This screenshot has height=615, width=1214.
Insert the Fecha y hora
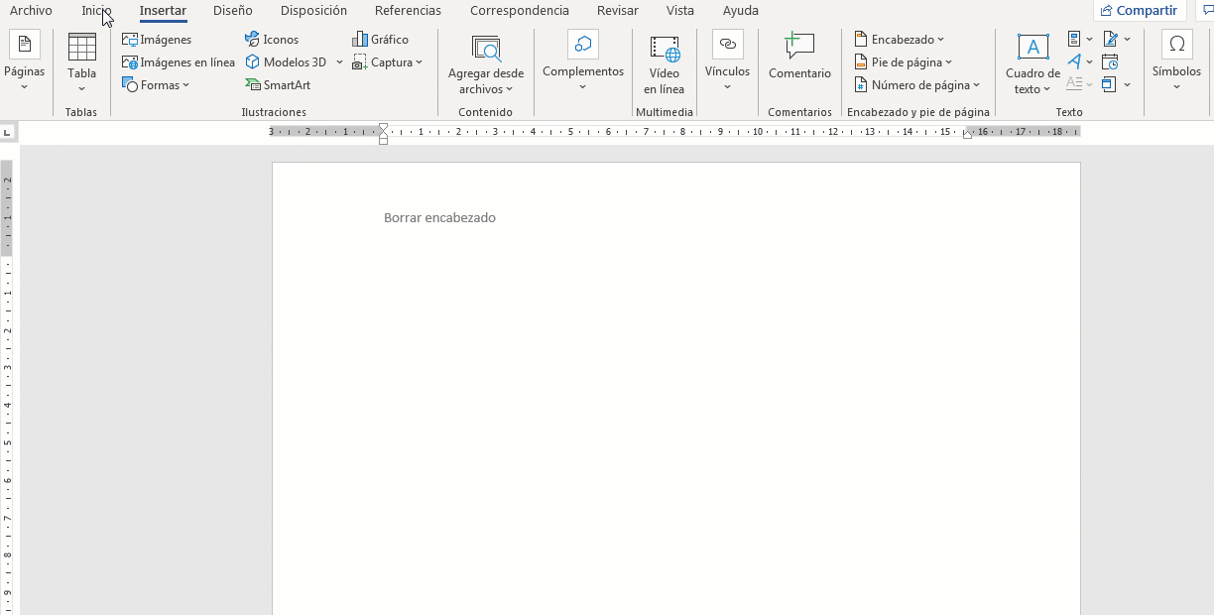1110,61
